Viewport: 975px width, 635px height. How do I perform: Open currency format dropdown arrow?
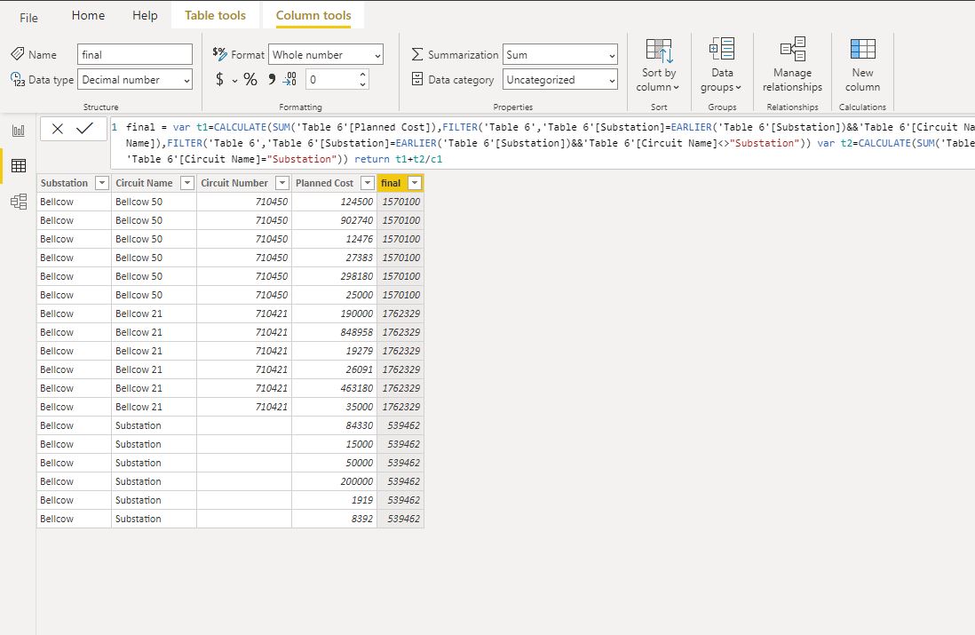click(x=235, y=80)
